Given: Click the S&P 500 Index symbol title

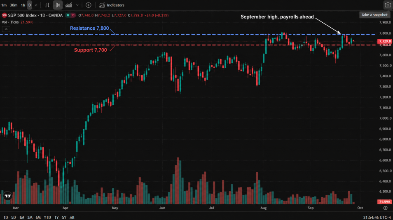Looking at the screenshot, I should tap(35, 15).
